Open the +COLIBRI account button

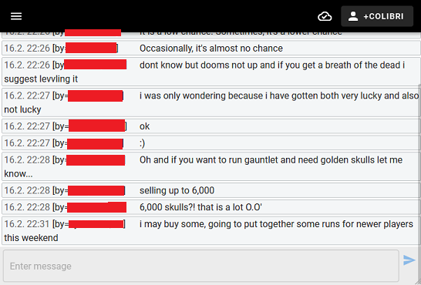[x=377, y=16]
